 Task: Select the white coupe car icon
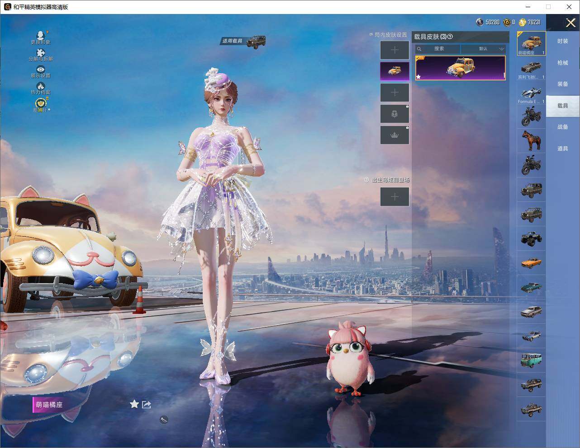(532, 311)
